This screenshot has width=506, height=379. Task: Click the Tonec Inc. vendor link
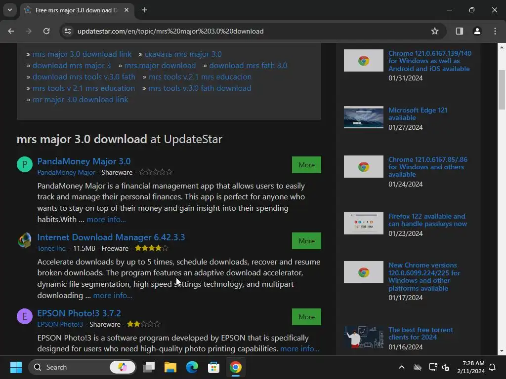(52, 248)
